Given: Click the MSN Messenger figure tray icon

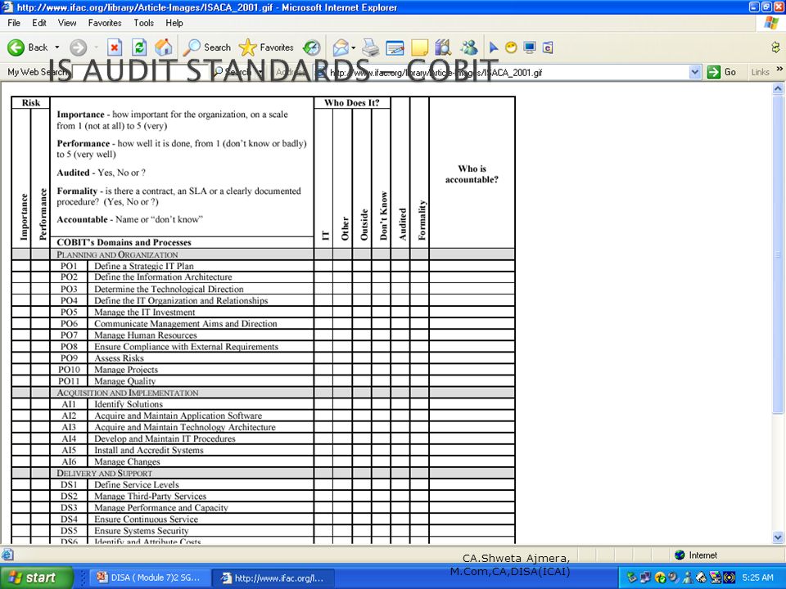Looking at the screenshot, I should pyautogui.click(x=689, y=578).
